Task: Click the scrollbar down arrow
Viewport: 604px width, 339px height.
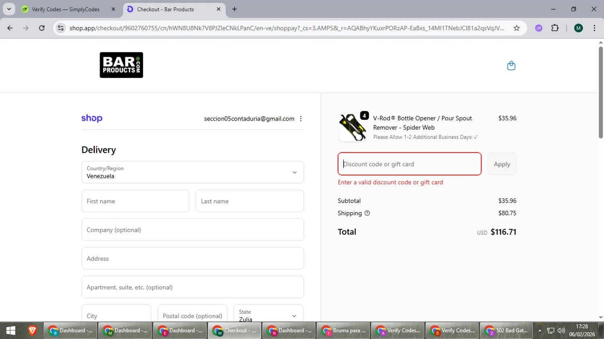Action: coord(600,318)
